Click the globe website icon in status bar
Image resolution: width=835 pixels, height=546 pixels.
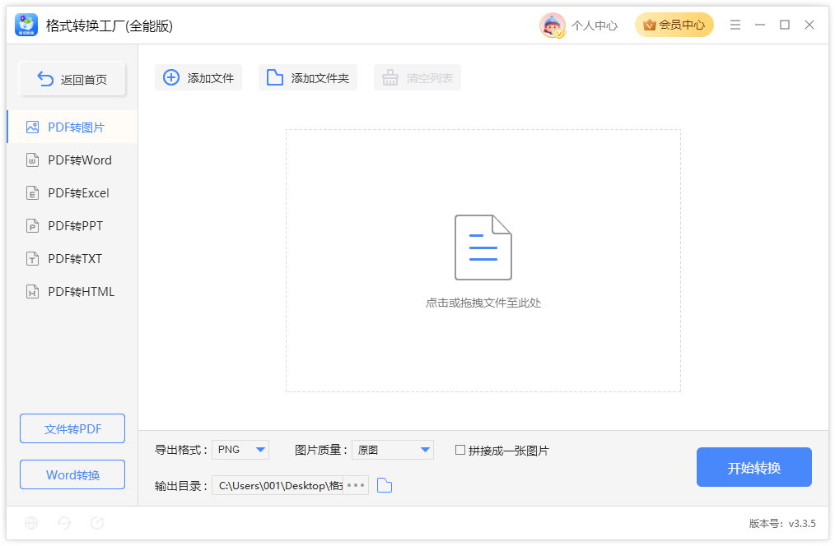point(31,523)
